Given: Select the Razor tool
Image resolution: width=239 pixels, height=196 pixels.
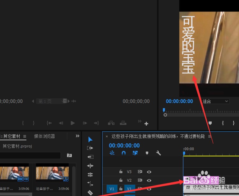Looking at the screenshot, I should tap(90, 193).
